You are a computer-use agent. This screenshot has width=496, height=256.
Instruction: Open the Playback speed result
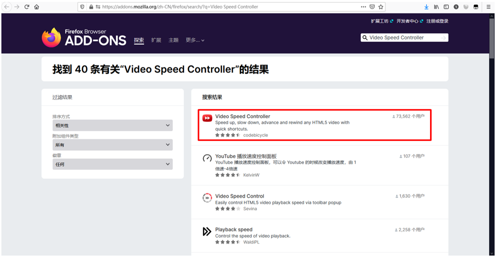pos(234,229)
